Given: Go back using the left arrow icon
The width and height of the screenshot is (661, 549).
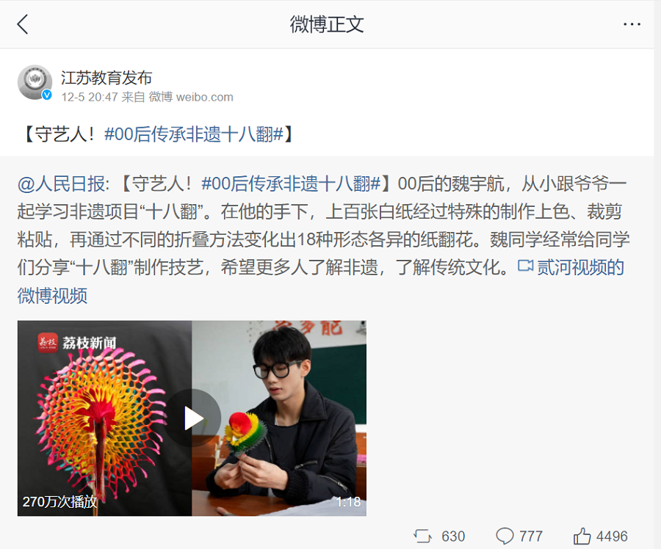Looking at the screenshot, I should click(x=23, y=24).
